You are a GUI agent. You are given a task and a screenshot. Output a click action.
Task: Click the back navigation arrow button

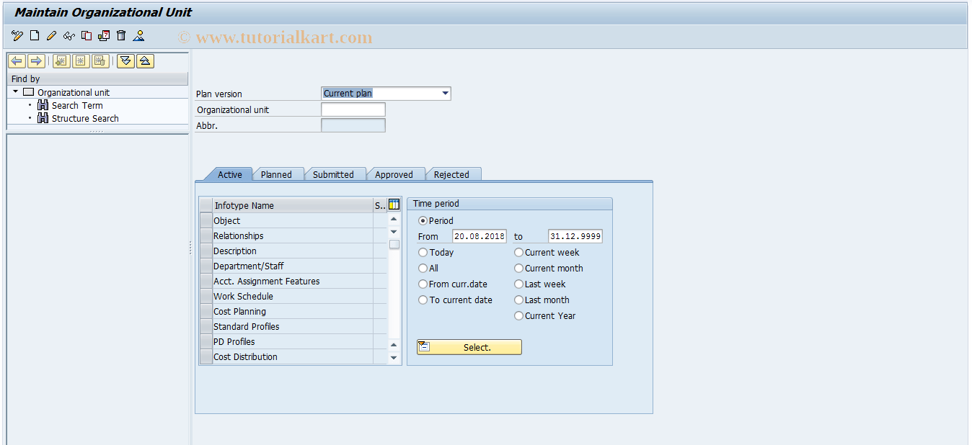[17, 61]
